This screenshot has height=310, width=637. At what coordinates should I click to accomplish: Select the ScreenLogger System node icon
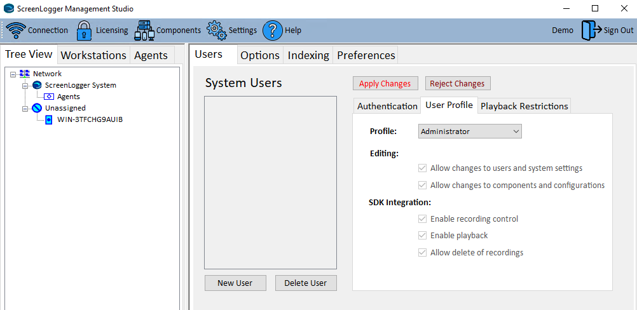37,85
